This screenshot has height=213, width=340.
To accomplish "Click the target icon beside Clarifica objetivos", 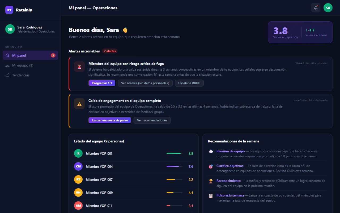I will pyautogui.click(x=211, y=166).
